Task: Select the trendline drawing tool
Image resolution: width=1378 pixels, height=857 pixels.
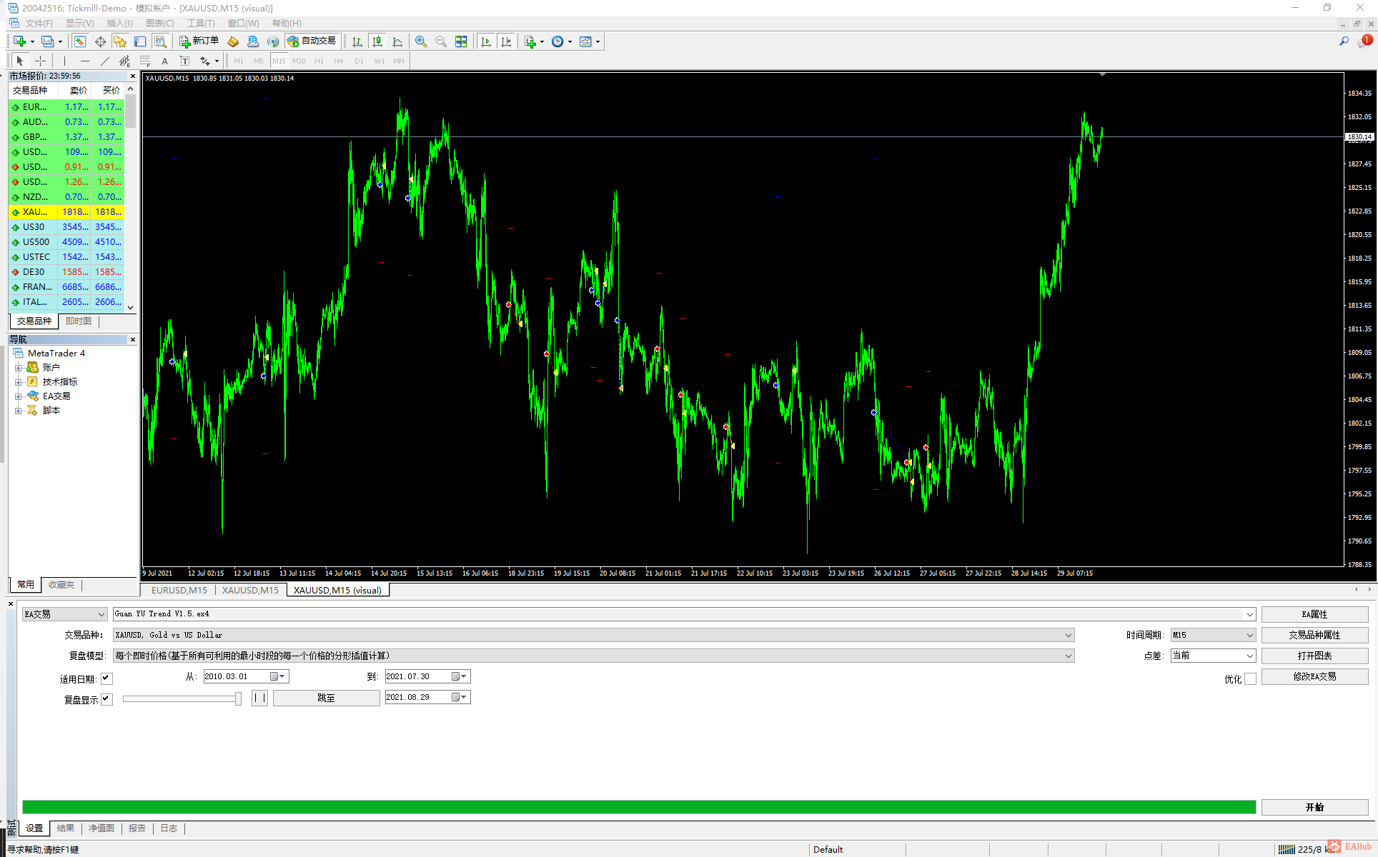Action: tap(104, 61)
